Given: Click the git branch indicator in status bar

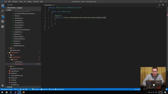Looking at the screenshot, I should (7, 89).
